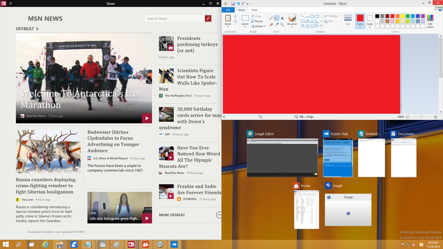Click the Copy icon in Clipboard group

(x=236, y=21)
